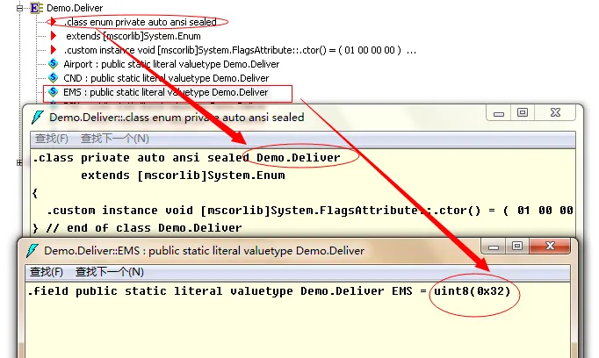Maximize the Demo.Deliver::EMS window
This screenshot has width=599, height=358.
[x=517, y=247]
